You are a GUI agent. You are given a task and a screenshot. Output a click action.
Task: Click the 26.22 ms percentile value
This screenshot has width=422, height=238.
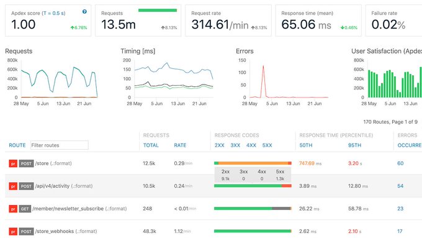coord(309,209)
